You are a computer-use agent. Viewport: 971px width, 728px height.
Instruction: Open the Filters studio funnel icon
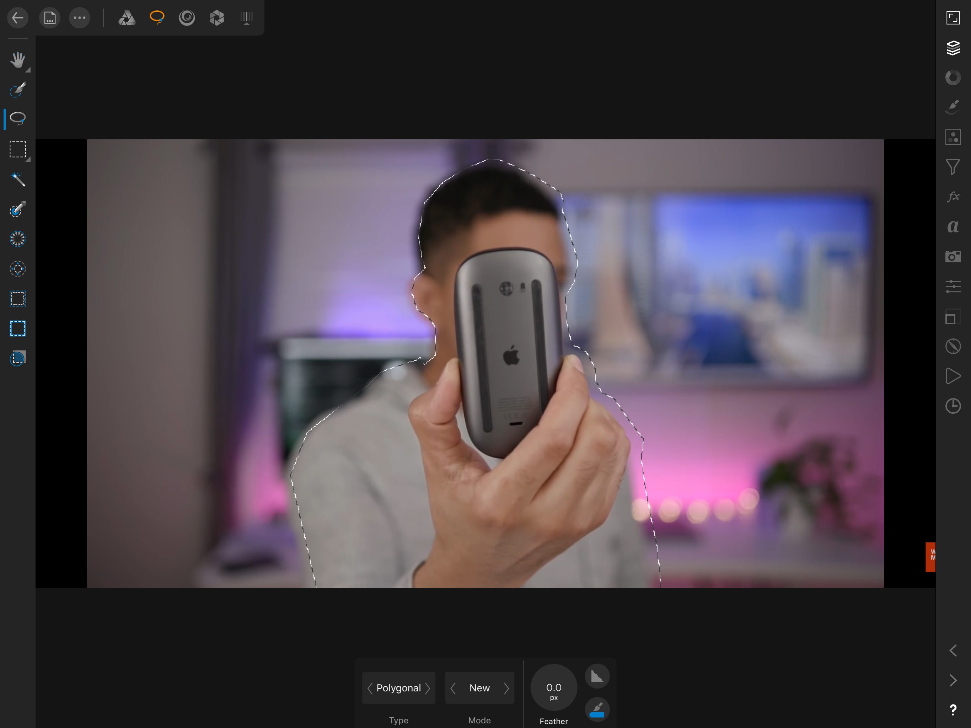point(953,167)
